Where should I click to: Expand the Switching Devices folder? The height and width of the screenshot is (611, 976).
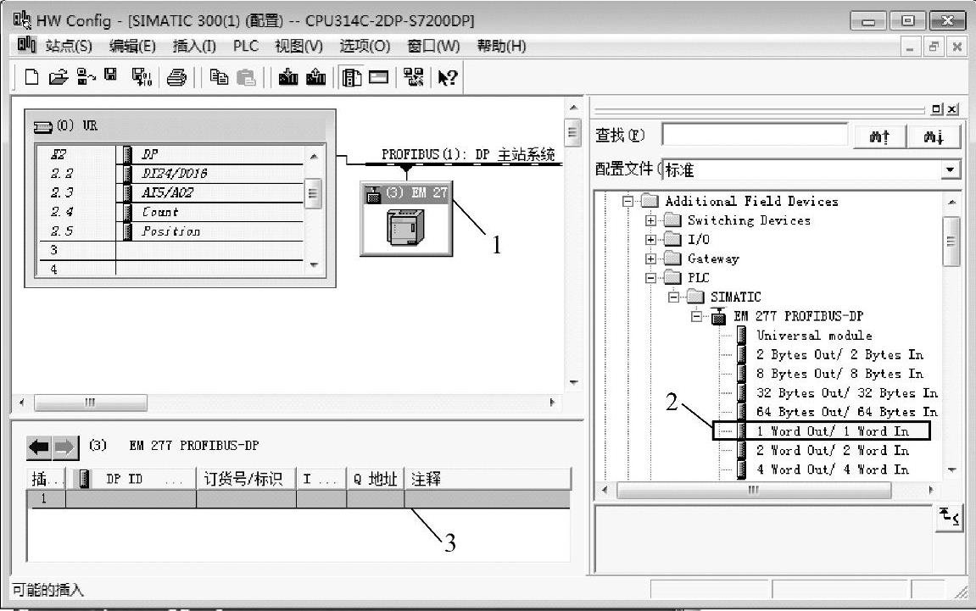650,220
